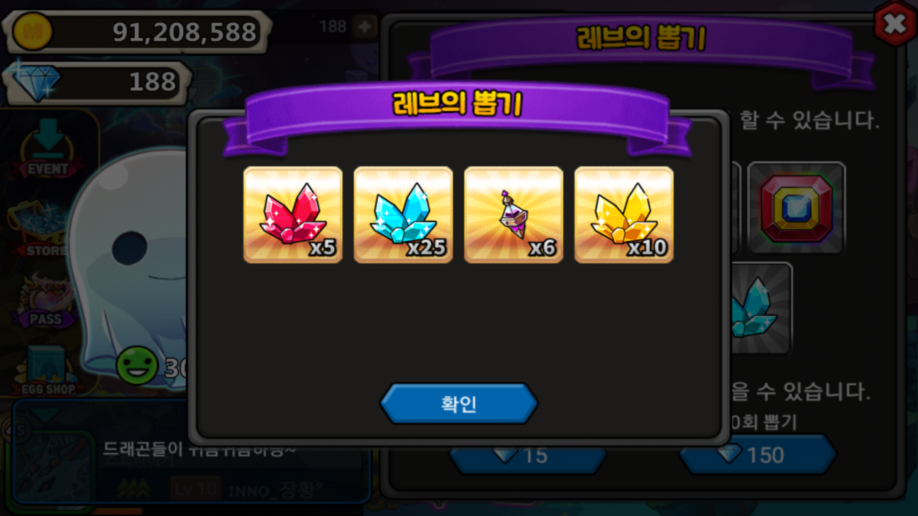Click the 15 diamond draw button

528,455
